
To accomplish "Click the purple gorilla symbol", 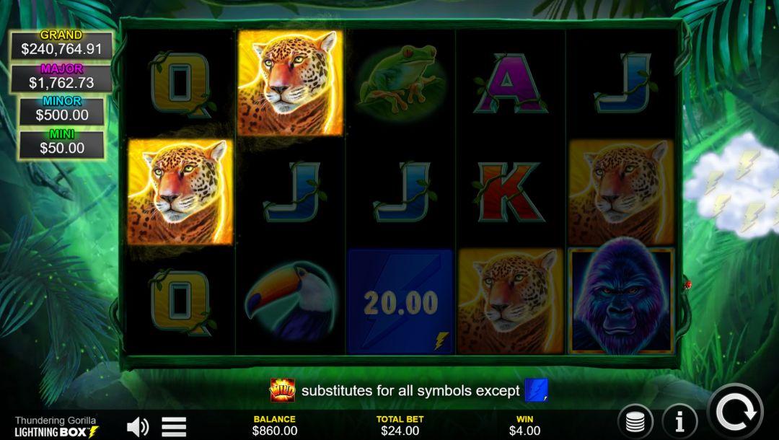I will pyautogui.click(x=622, y=300).
